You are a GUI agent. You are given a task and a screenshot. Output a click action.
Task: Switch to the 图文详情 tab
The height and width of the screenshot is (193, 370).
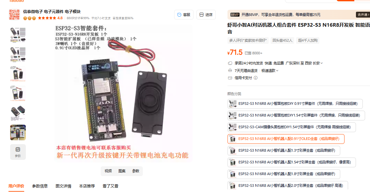click(x=63, y=186)
